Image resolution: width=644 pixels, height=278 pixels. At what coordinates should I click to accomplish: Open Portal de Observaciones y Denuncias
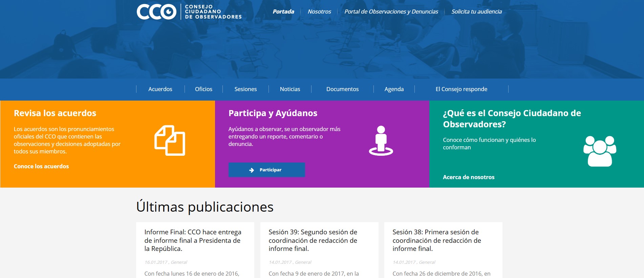coord(391,12)
